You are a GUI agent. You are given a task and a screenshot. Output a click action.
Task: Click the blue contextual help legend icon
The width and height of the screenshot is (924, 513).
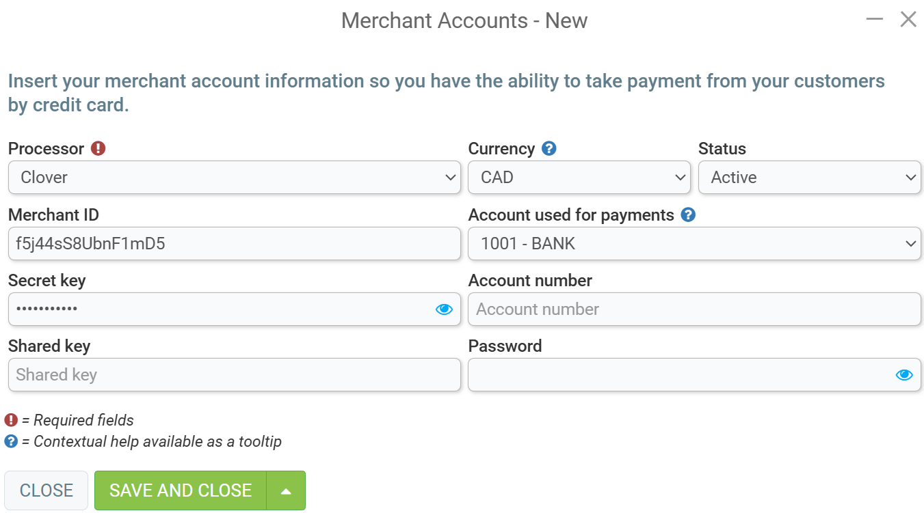[11, 441]
